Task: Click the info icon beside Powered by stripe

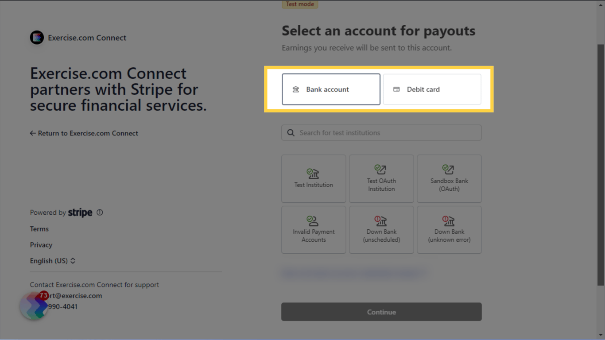Action: click(x=100, y=212)
